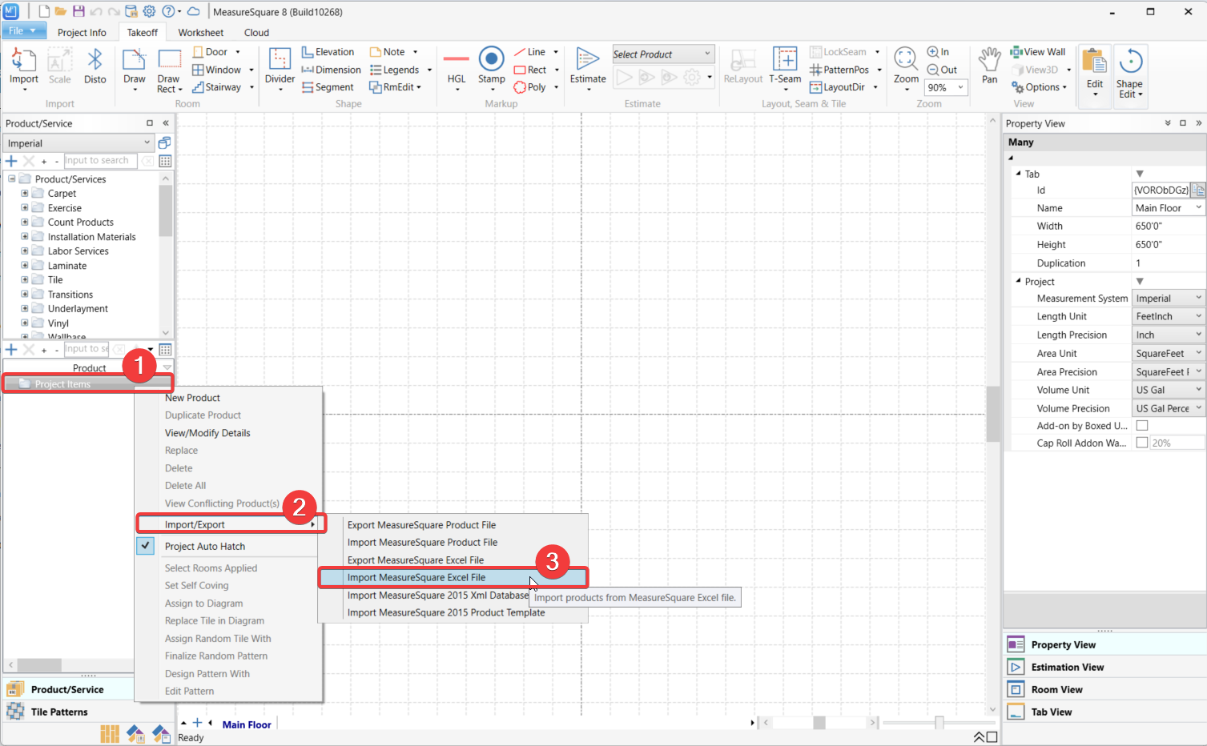Select the Disto bluetooth tool
This screenshot has width=1207, height=746.
[x=95, y=67]
